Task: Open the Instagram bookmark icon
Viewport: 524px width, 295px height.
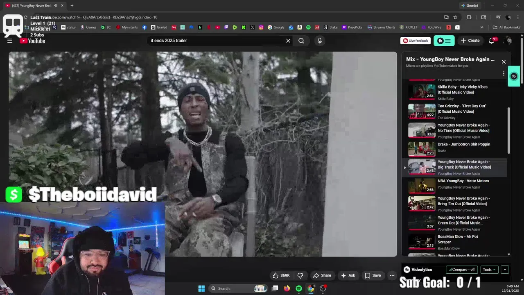Action: pos(261,27)
